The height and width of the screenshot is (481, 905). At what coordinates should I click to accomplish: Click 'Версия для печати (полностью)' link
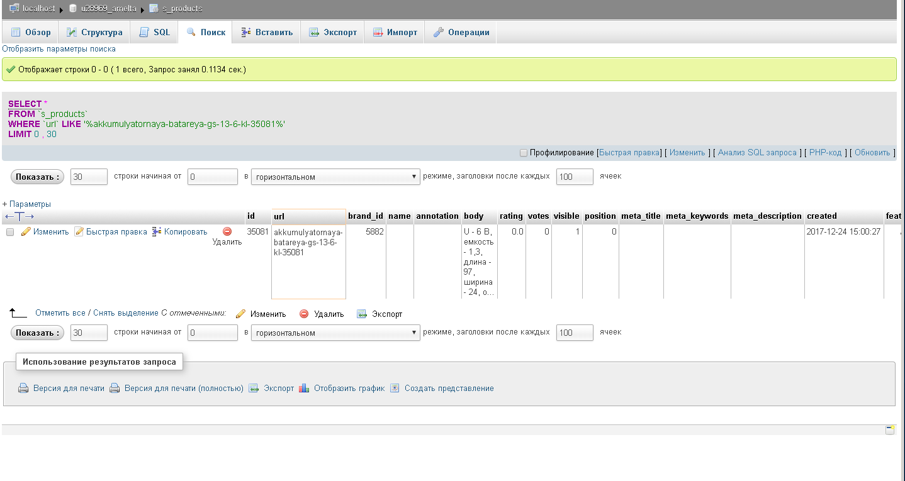tap(177, 388)
